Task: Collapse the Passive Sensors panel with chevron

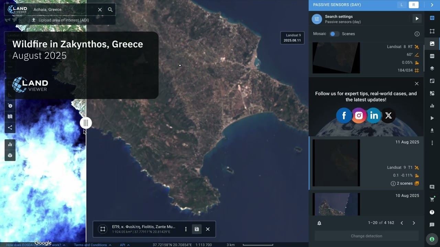Action: [x=432, y=5]
